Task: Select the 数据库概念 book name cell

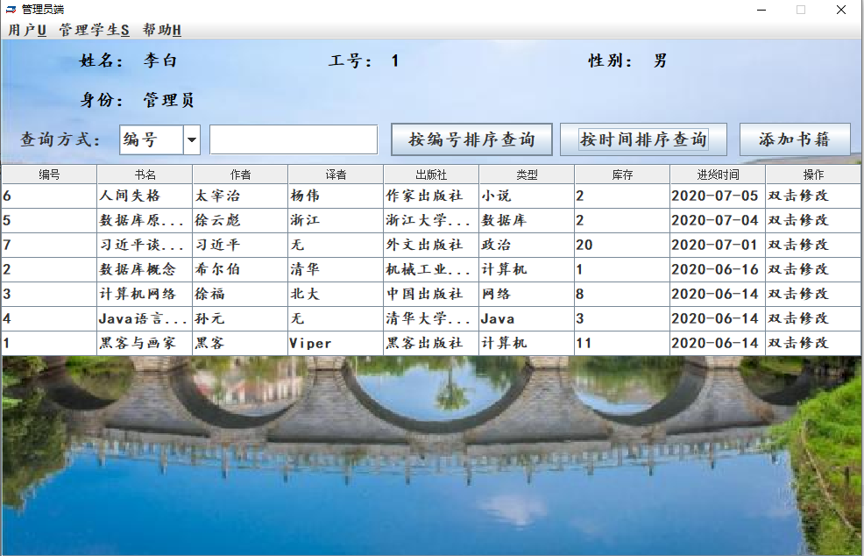Action: 145,270
